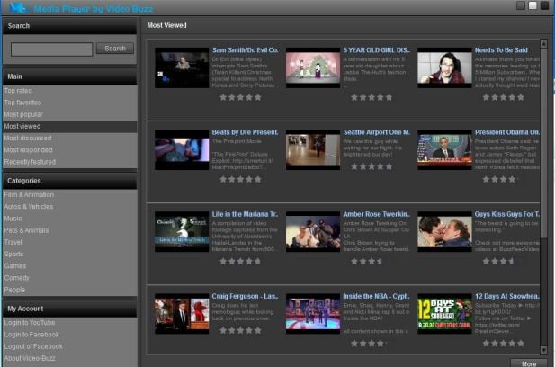
Task: Open the Top rated list
Action: 18,91
